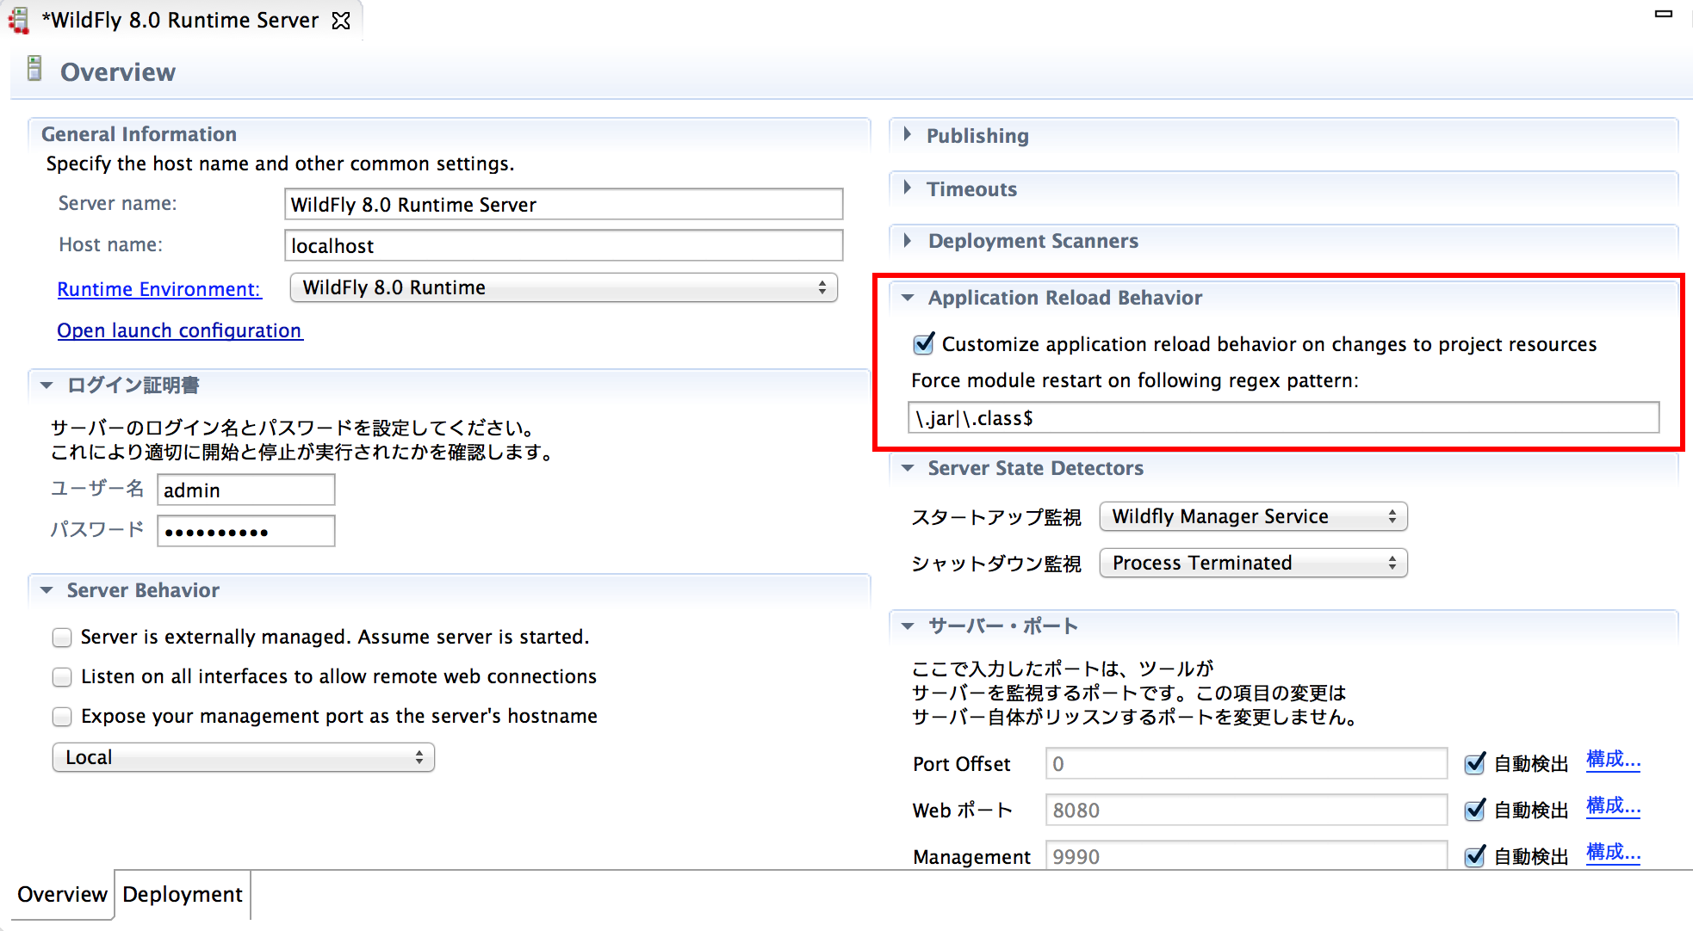
Task: Open the WildFly 8.0 Runtime dropdown
Action: (x=564, y=287)
